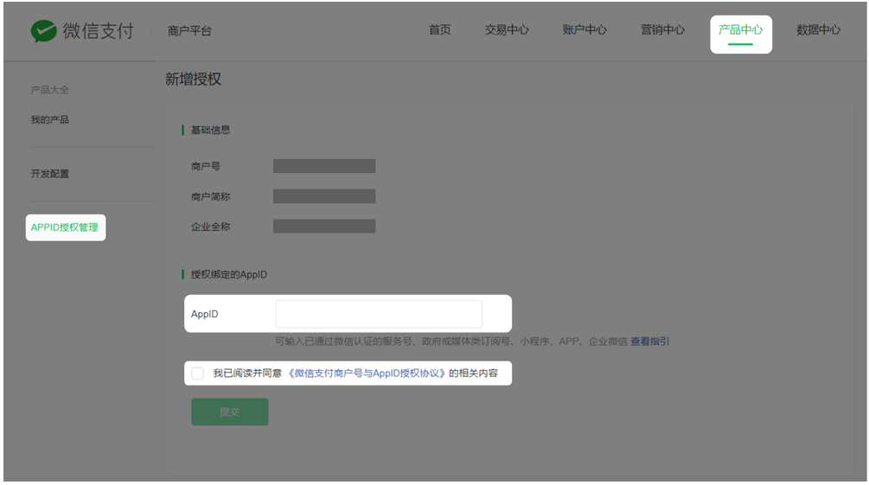Open 营销中心 in top navigation
Image resolution: width=869 pixels, height=485 pixels.
(x=662, y=30)
